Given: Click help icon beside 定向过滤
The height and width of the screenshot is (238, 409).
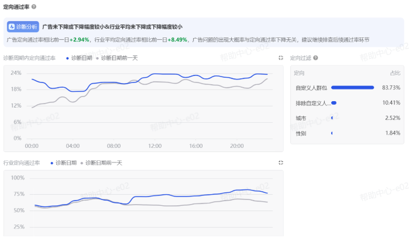Looking at the screenshot, I should [x=315, y=58].
